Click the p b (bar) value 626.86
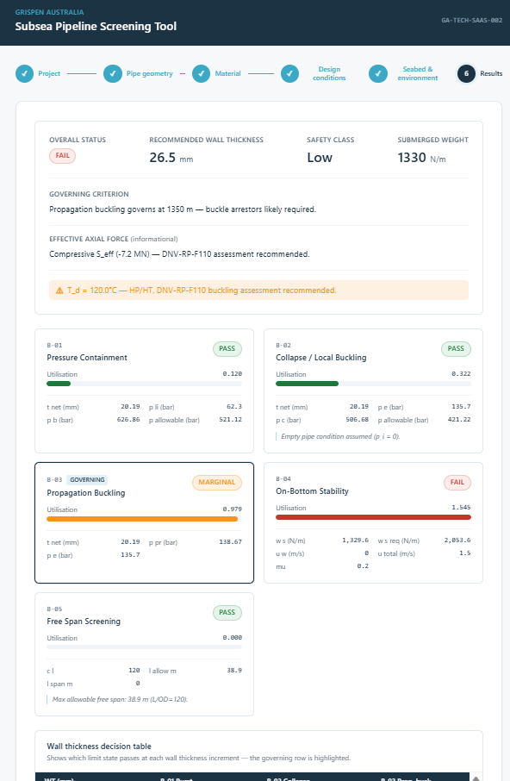This screenshot has width=510, height=781. (128, 420)
